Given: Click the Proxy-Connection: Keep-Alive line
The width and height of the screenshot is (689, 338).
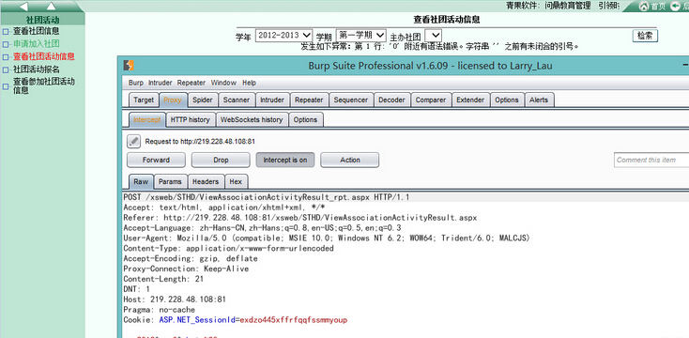Looking at the screenshot, I should [186, 269].
